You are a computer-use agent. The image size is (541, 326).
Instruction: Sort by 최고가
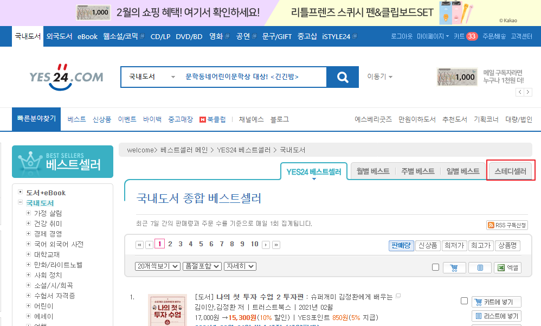(x=481, y=246)
